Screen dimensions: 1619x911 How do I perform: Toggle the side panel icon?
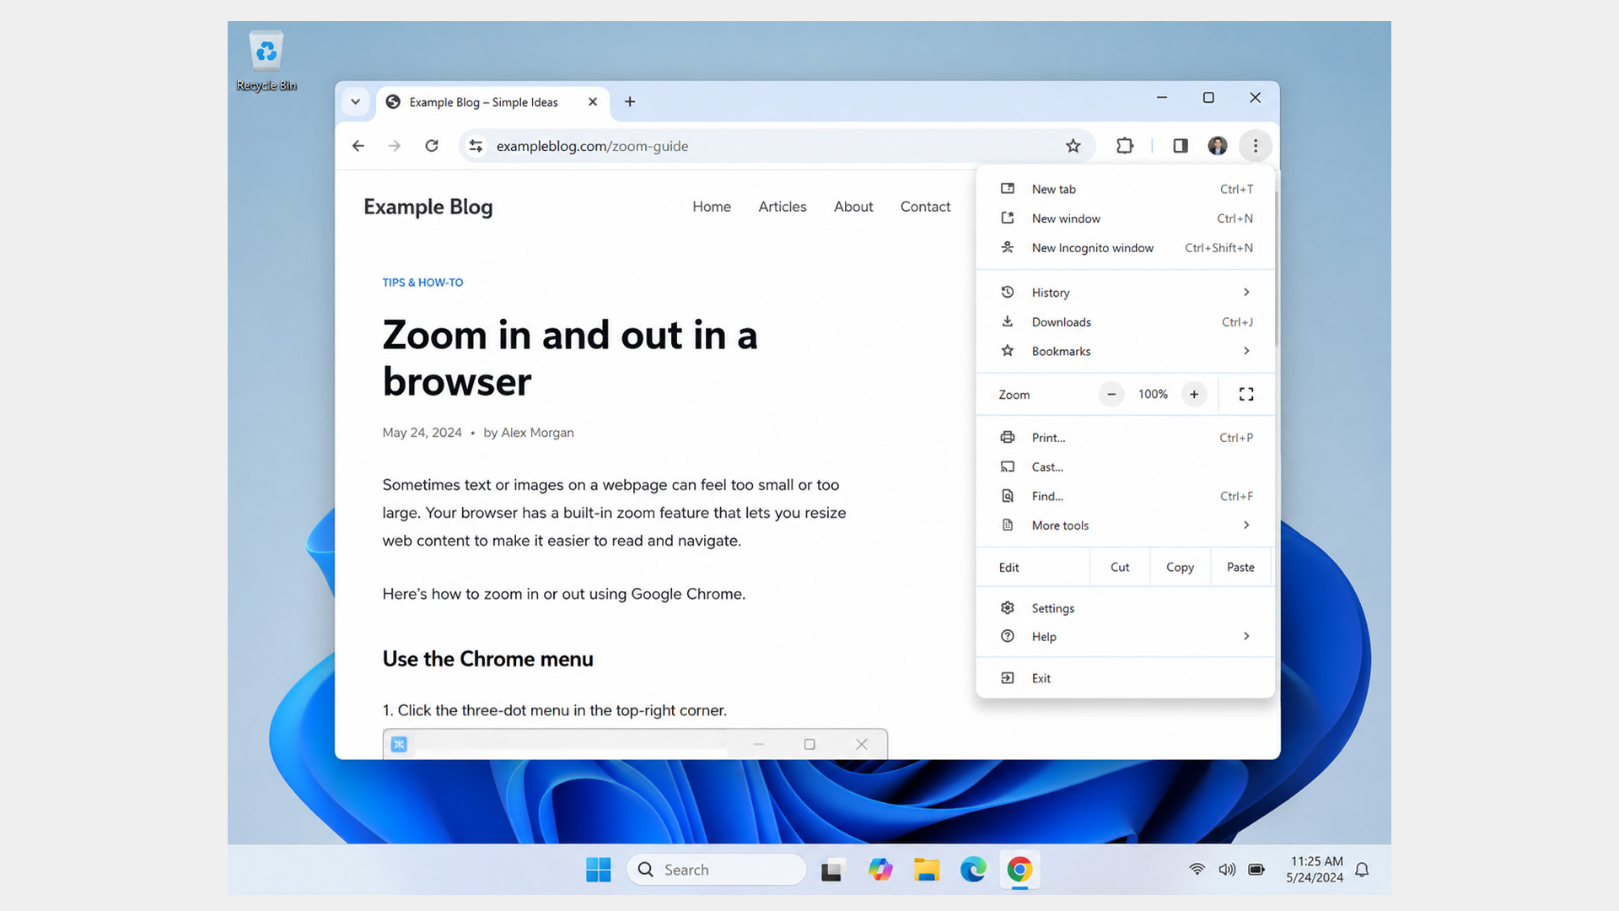(x=1181, y=146)
